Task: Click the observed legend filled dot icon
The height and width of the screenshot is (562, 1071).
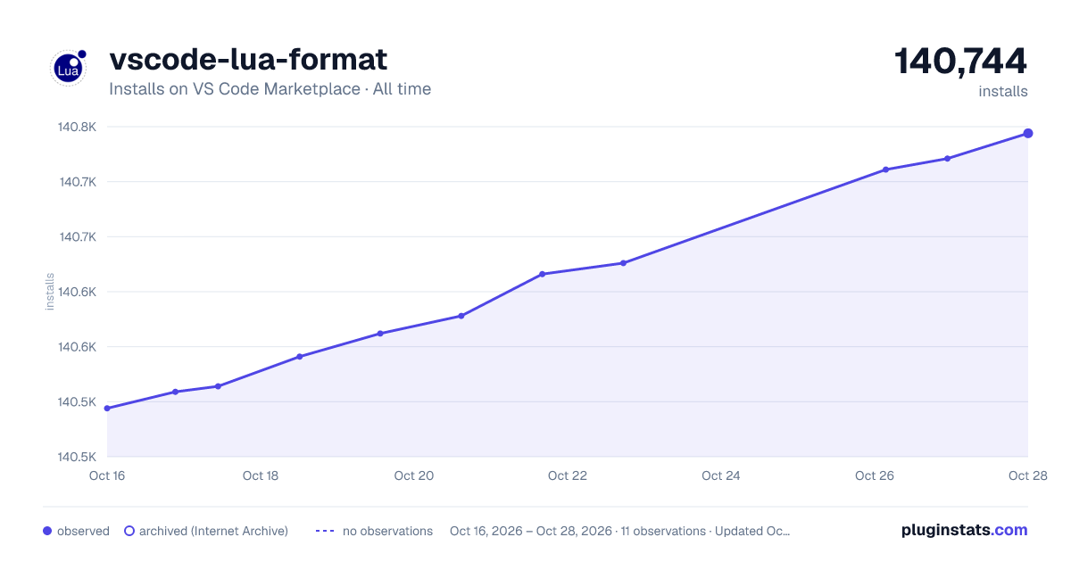Action: [47, 531]
